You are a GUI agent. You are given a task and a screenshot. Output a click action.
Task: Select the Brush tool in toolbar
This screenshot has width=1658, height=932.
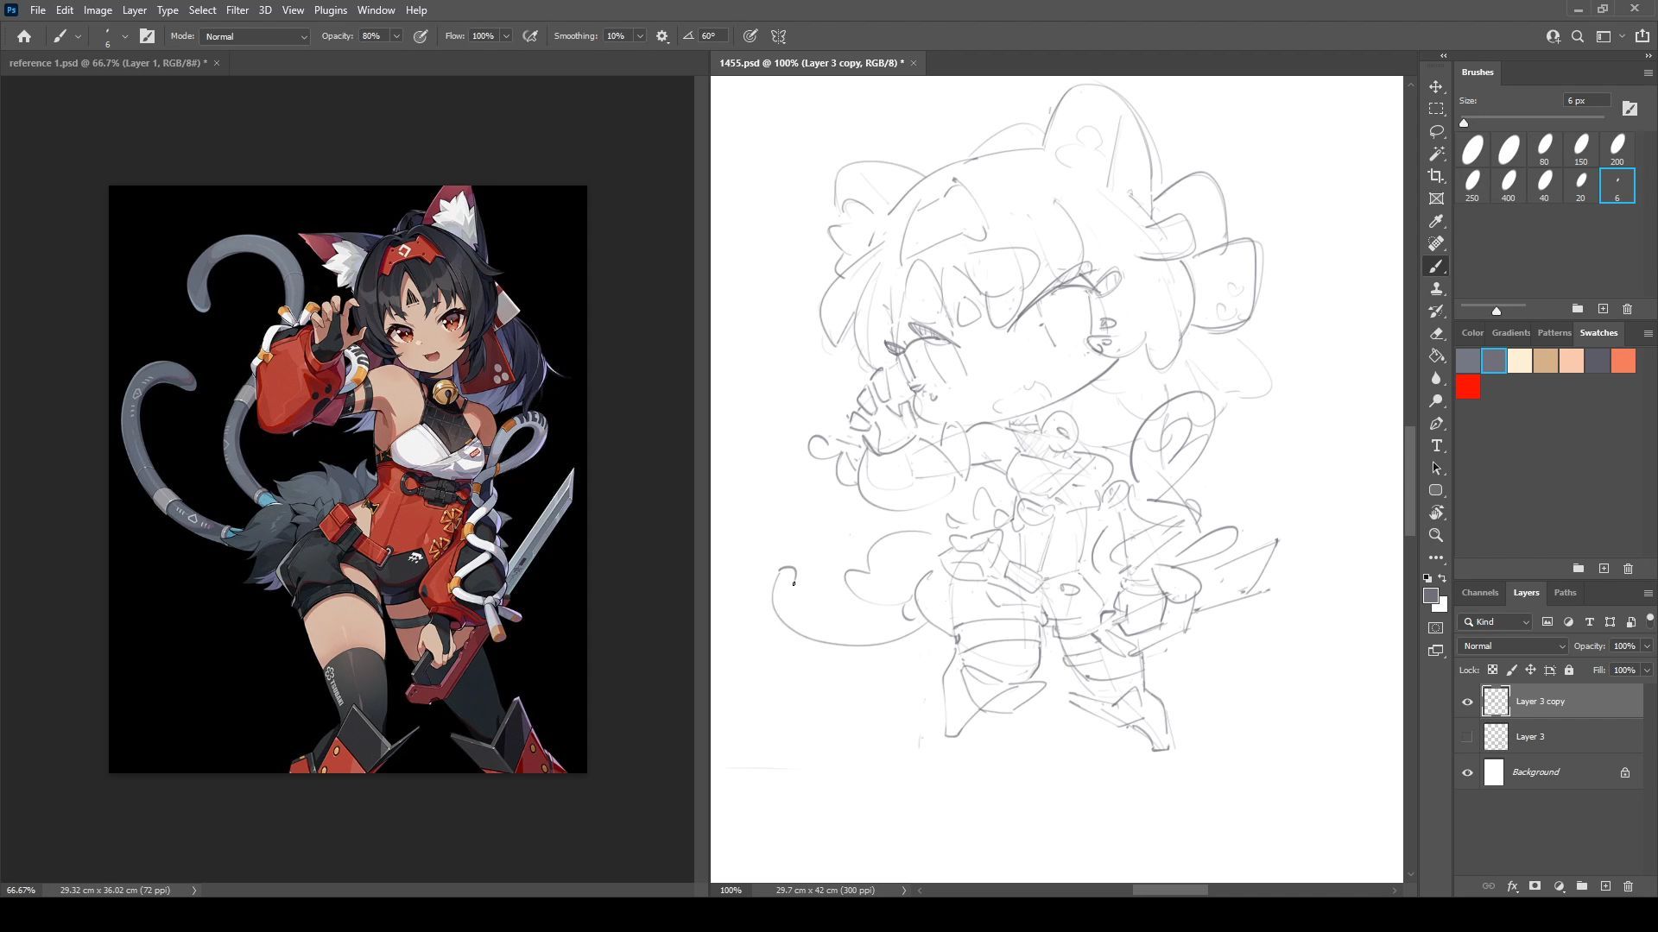click(x=1436, y=266)
